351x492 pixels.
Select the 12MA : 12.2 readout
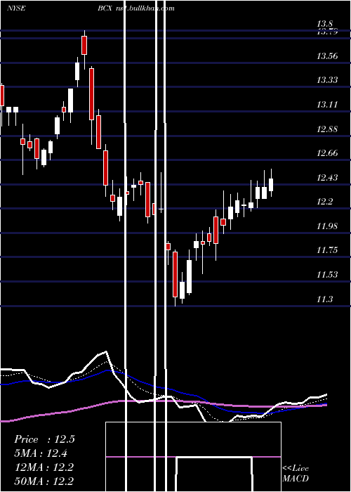click(x=44, y=467)
